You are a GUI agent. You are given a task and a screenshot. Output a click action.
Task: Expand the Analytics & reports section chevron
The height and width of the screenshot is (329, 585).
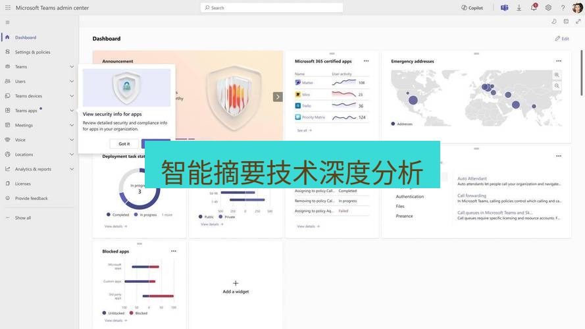[x=72, y=169]
